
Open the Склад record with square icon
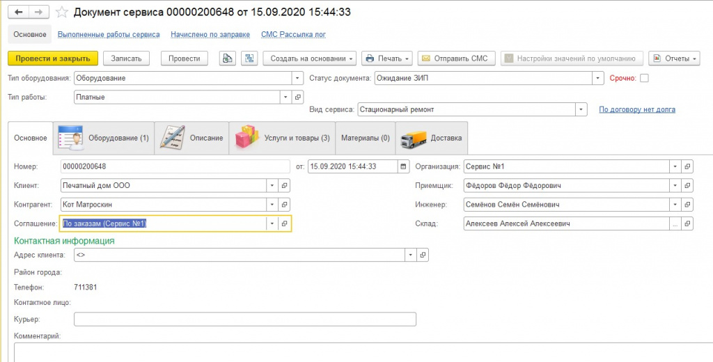coord(687,223)
